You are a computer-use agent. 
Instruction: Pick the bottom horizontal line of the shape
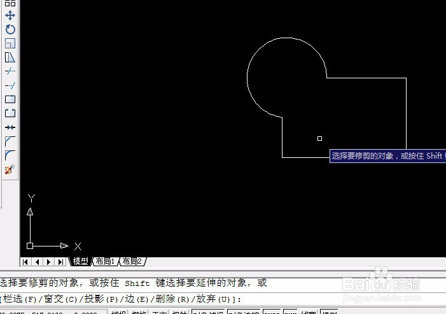(306, 157)
